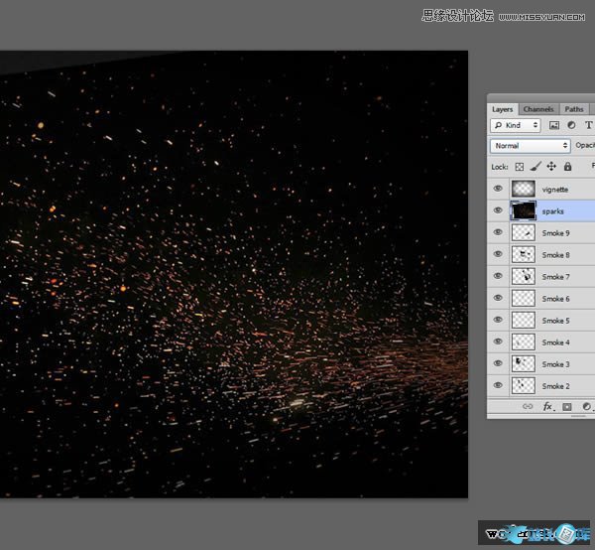Toggle visibility of the sparks layer

point(498,210)
